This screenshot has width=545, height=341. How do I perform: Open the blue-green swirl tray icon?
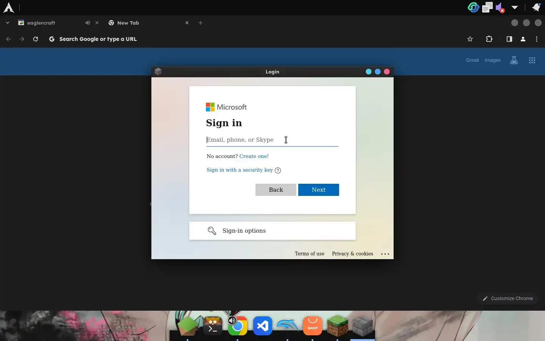(473, 7)
